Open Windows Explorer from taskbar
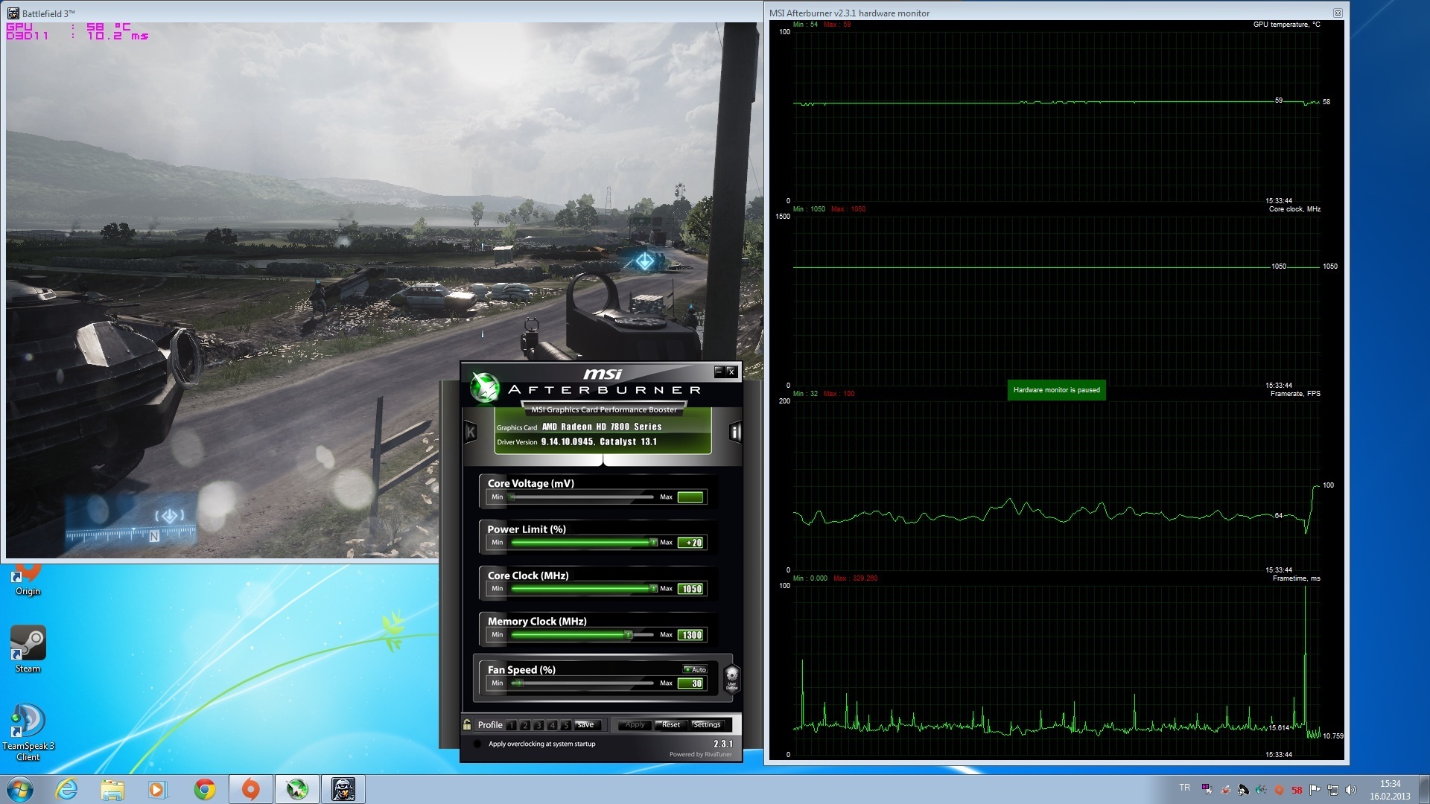The width and height of the screenshot is (1430, 804). [112, 789]
